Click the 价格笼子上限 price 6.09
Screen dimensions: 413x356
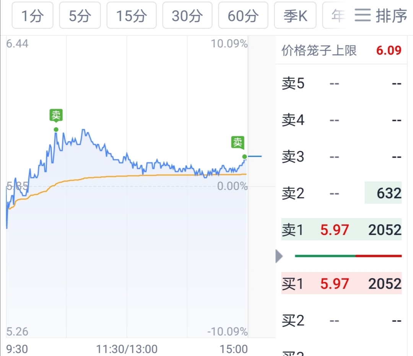[x=389, y=50]
